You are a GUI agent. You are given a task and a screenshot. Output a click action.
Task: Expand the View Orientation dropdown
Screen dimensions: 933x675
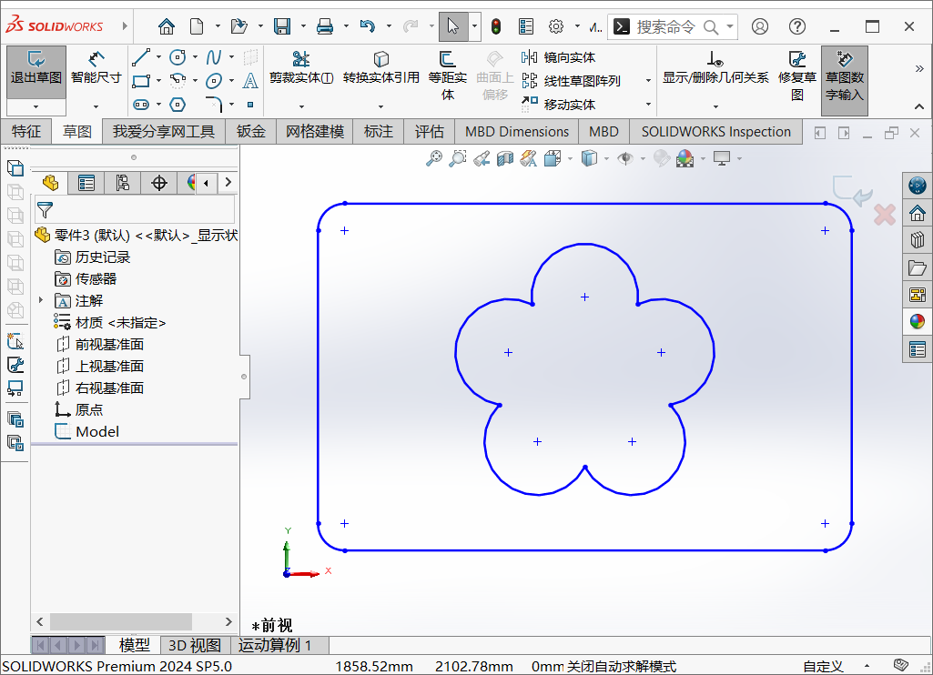[569, 157]
